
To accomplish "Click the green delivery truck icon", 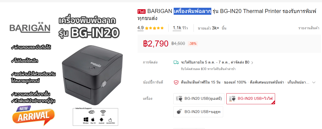I will click(176, 62).
